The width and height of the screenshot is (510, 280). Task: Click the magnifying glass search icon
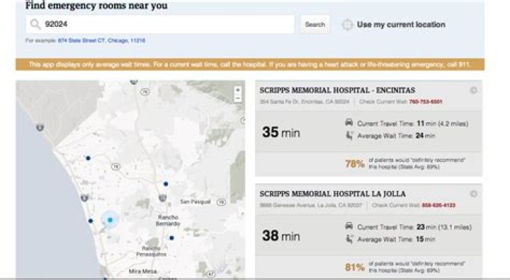coord(35,24)
